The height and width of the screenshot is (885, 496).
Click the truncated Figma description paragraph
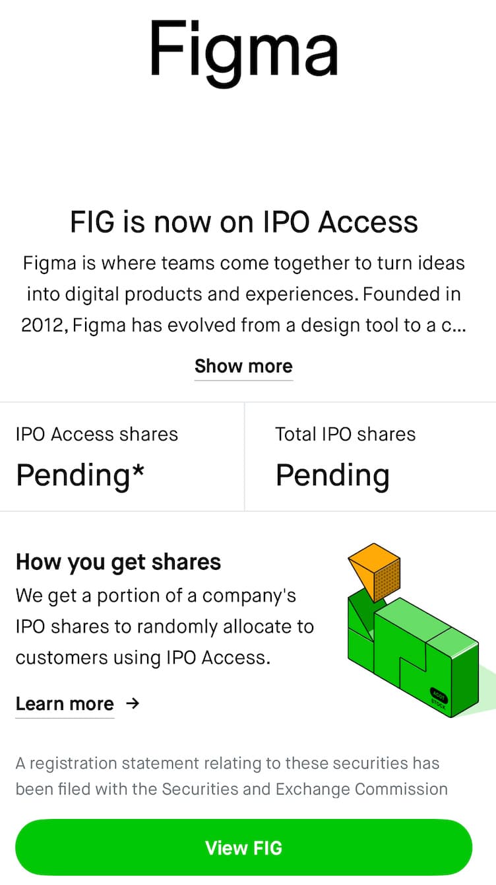click(x=244, y=294)
